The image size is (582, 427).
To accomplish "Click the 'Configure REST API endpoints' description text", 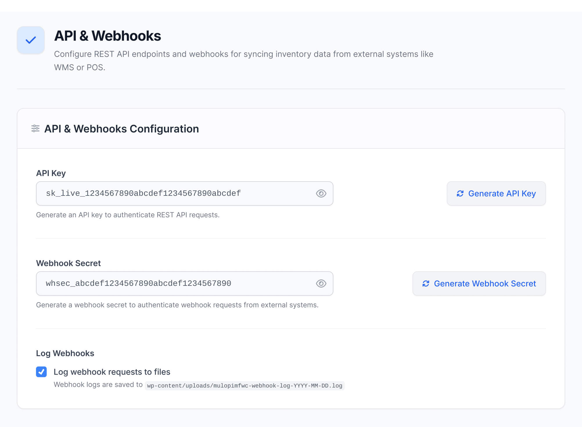I will tap(243, 61).
